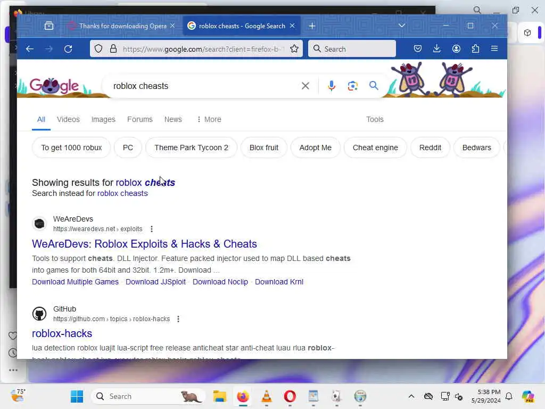The image size is (545, 409).
Task: Close the Thanks for downloading Opera tab
Action: click(172, 26)
